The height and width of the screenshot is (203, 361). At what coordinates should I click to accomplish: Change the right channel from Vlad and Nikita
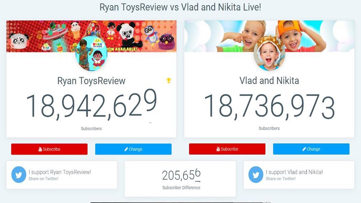coord(311,149)
